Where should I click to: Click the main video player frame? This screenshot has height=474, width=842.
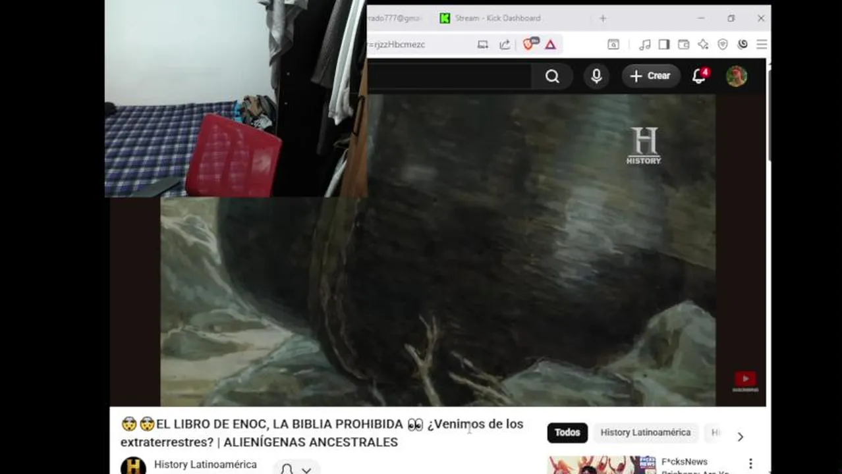[437, 250]
